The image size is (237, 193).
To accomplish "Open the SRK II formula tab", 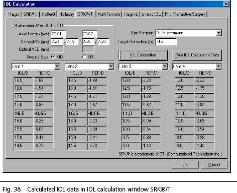I will [30, 14].
